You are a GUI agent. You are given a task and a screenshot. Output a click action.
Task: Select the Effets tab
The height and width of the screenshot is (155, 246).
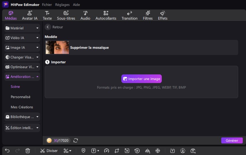pyautogui.click(x=163, y=16)
